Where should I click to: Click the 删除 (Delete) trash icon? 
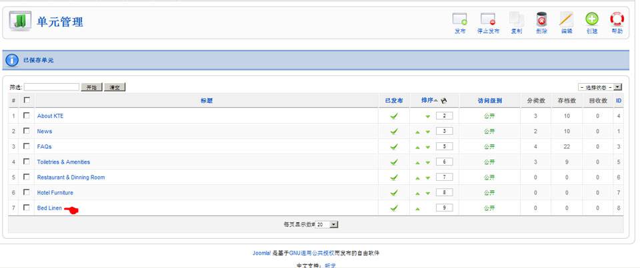[x=541, y=19]
